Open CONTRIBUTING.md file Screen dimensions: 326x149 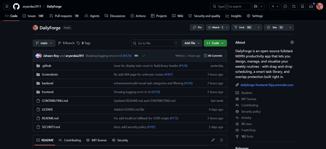pyautogui.click(x=55, y=101)
